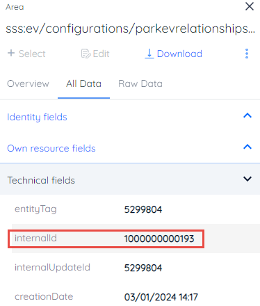Click the plus icon beside Select
Screen dimensions: 260x306
pyautogui.click(x=11, y=53)
